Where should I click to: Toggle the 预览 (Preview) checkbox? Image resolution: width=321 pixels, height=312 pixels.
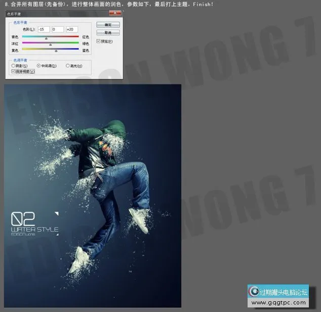tap(98, 41)
